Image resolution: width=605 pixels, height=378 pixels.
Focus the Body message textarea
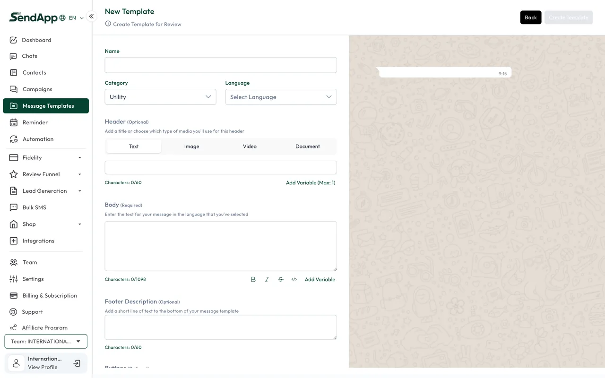pyautogui.click(x=221, y=246)
